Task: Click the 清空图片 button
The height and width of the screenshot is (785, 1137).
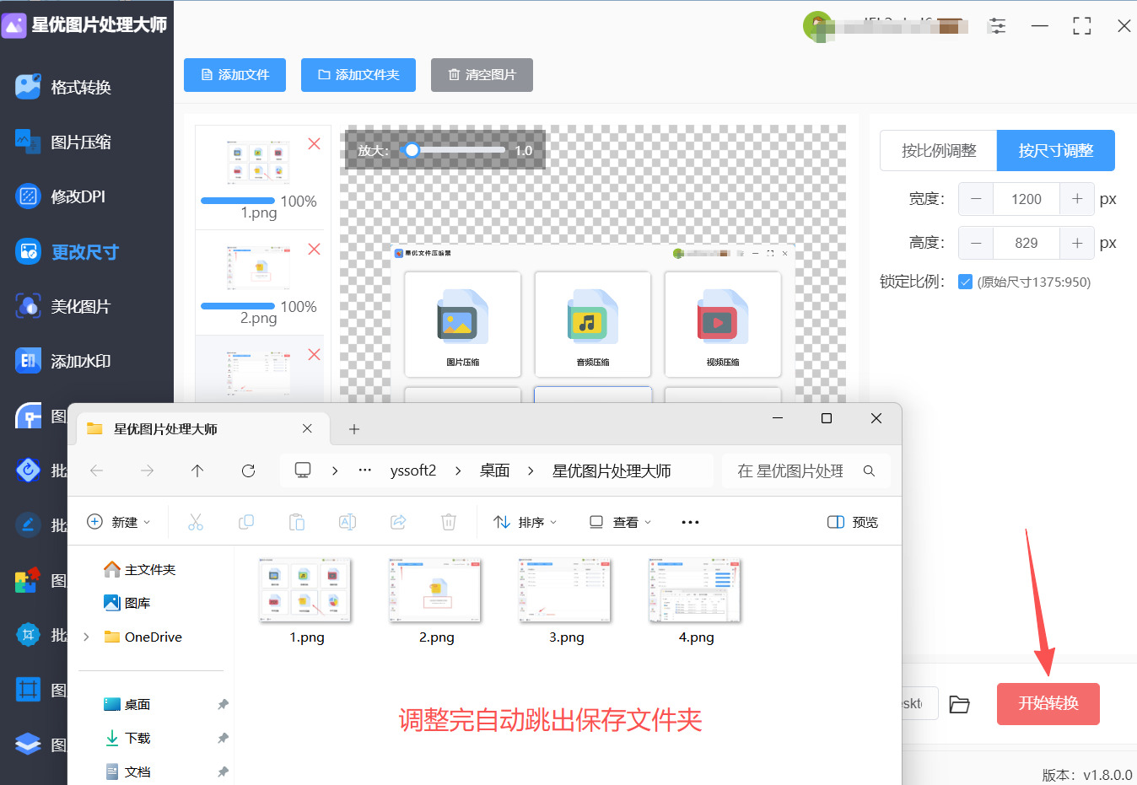Action: click(482, 75)
